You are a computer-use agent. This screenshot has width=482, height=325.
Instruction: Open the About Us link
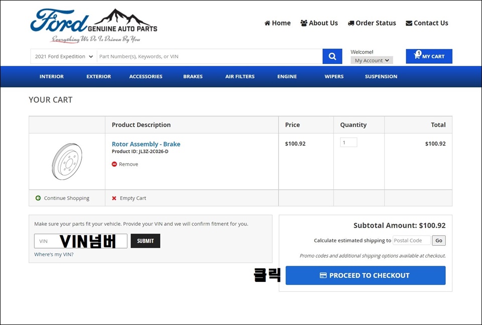(x=319, y=23)
